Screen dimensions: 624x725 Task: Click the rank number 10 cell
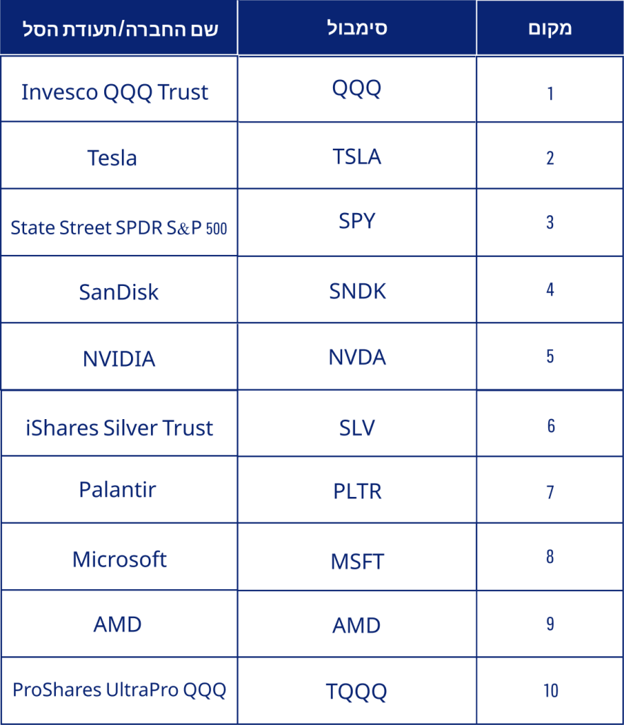pyautogui.click(x=550, y=690)
